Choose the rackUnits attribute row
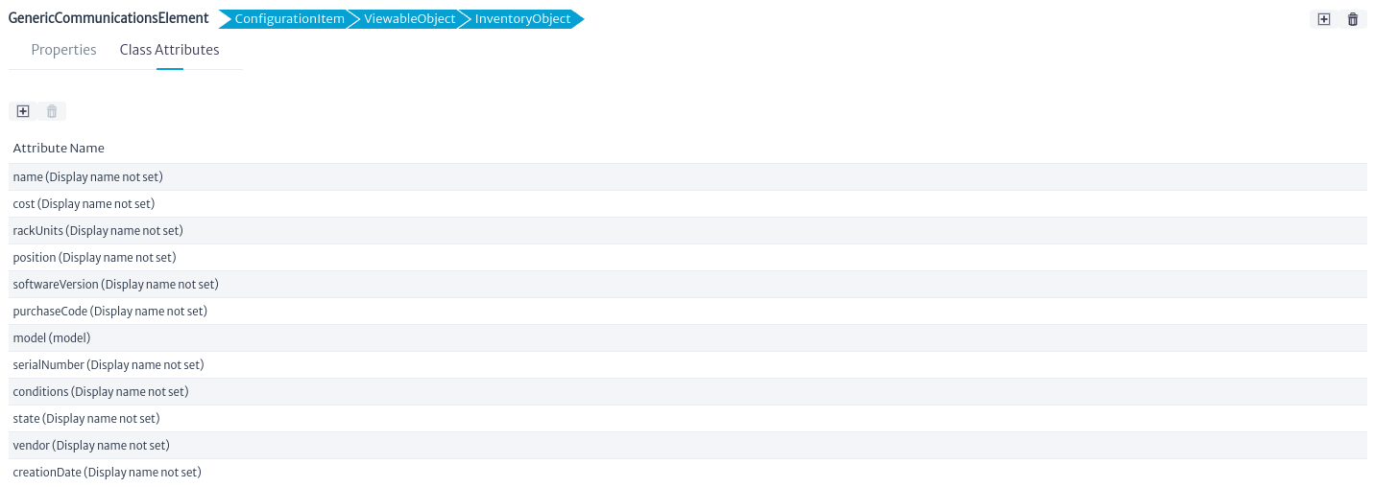1374x487 pixels. [x=687, y=231]
